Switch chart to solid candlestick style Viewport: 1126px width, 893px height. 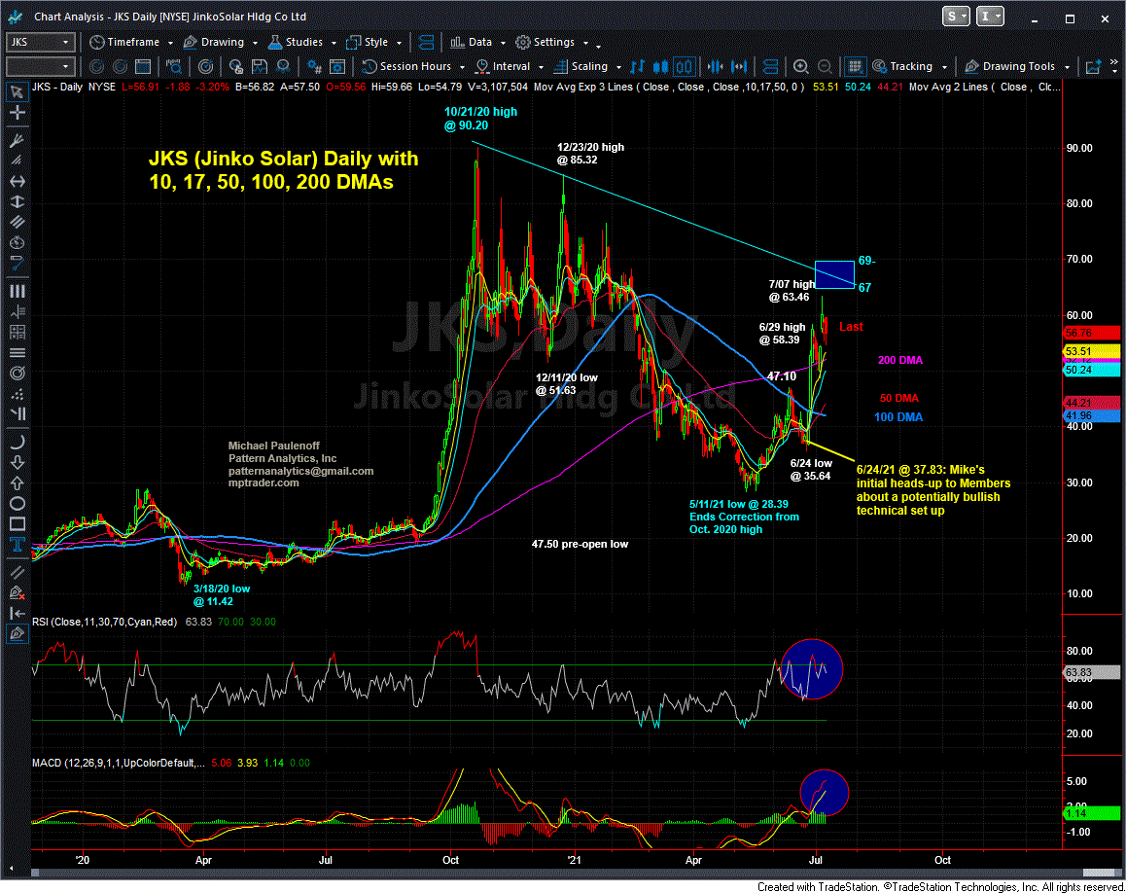[660, 67]
